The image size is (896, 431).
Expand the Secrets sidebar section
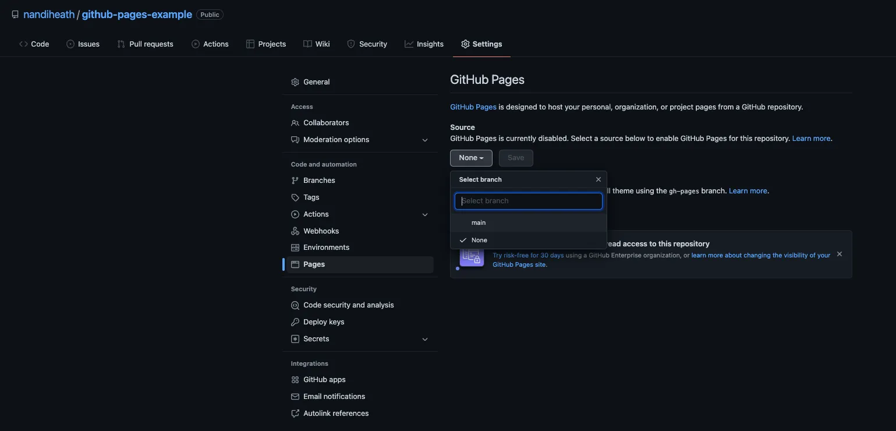[425, 338]
